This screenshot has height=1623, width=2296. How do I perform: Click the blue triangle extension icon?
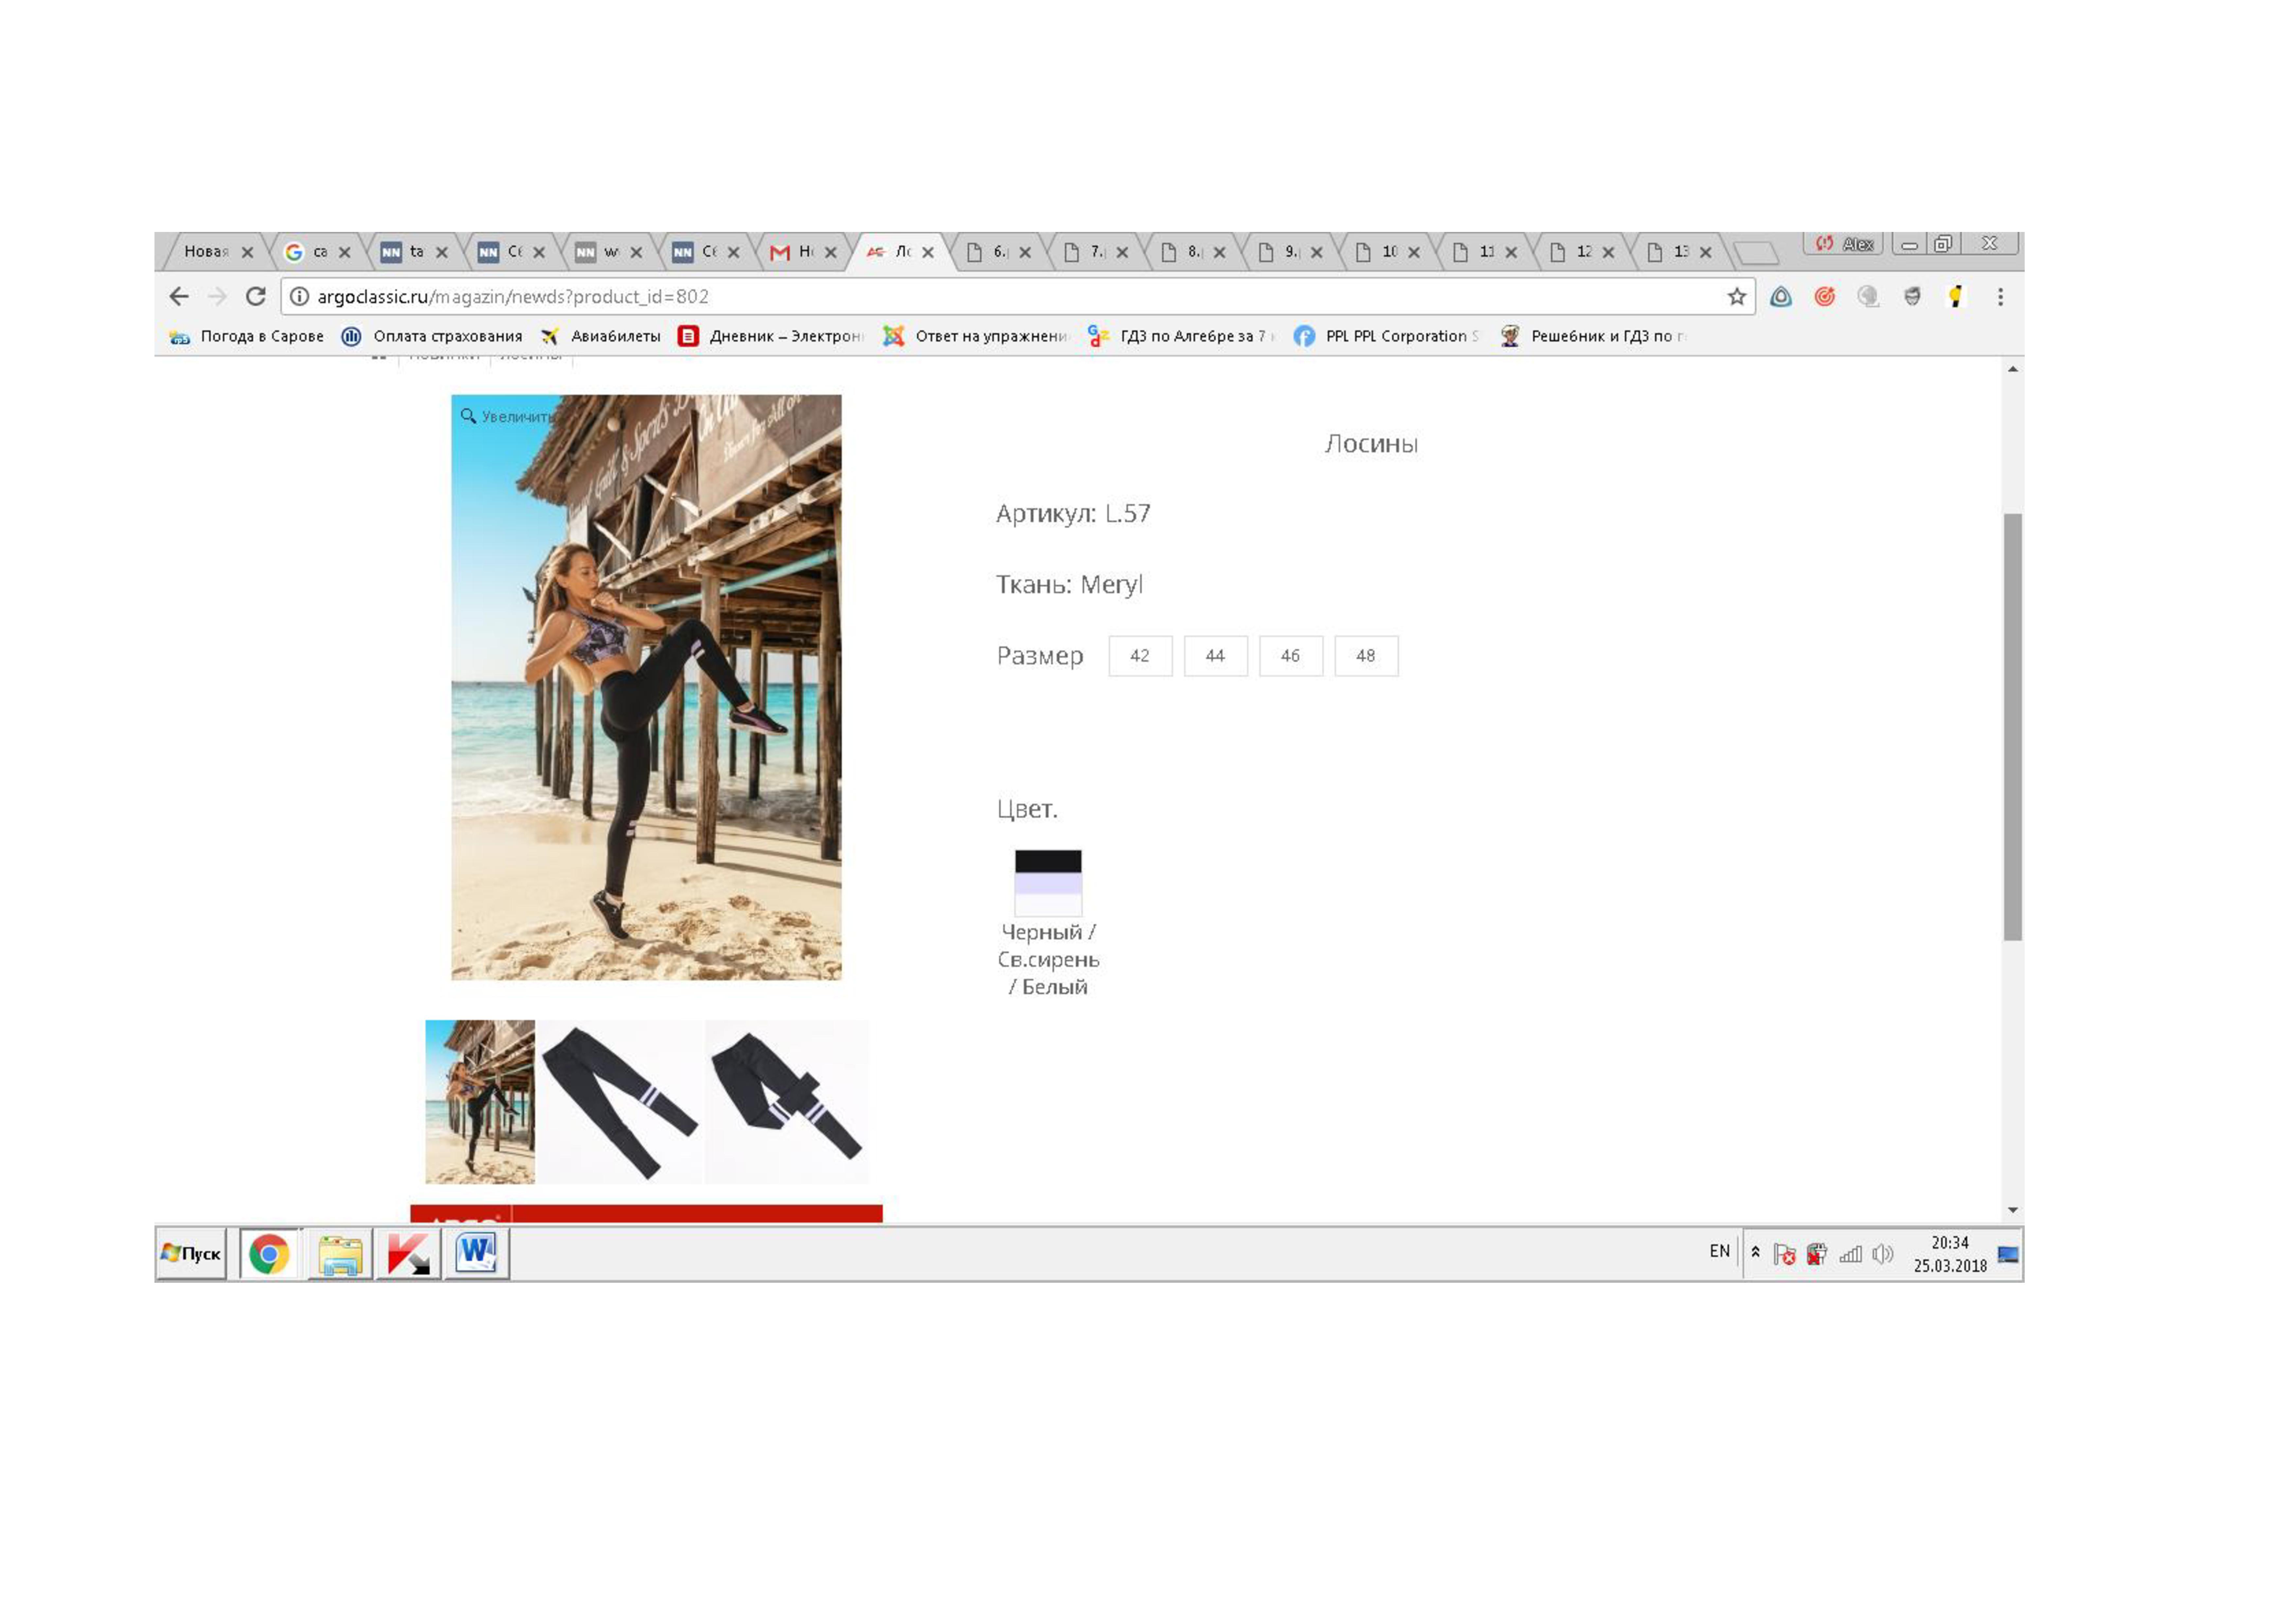[1781, 297]
